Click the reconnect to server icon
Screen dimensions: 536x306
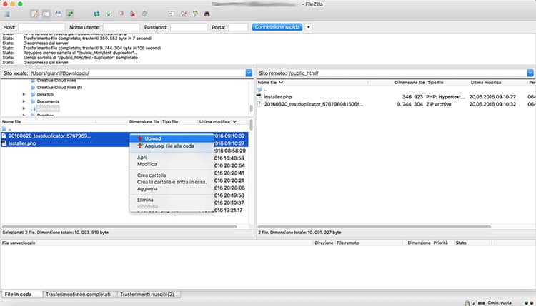click(144, 14)
